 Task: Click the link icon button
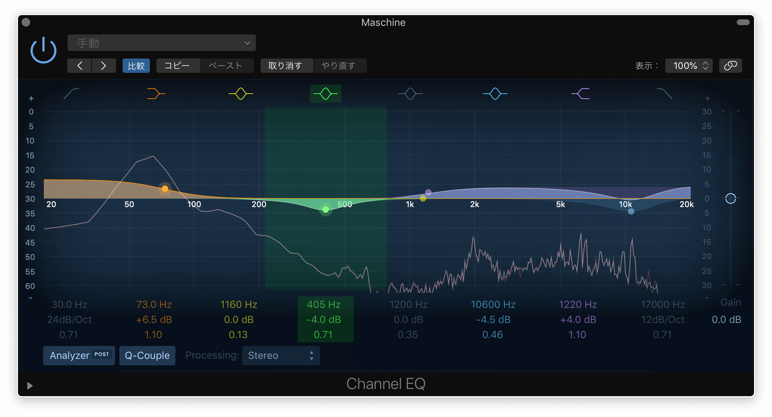(x=730, y=66)
